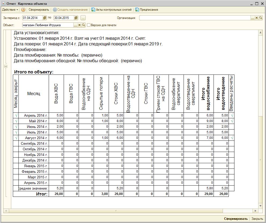The height and width of the screenshot is (223, 266).
Task: Select the Апрель 2014 г. row cell
Action: click(34, 115)
